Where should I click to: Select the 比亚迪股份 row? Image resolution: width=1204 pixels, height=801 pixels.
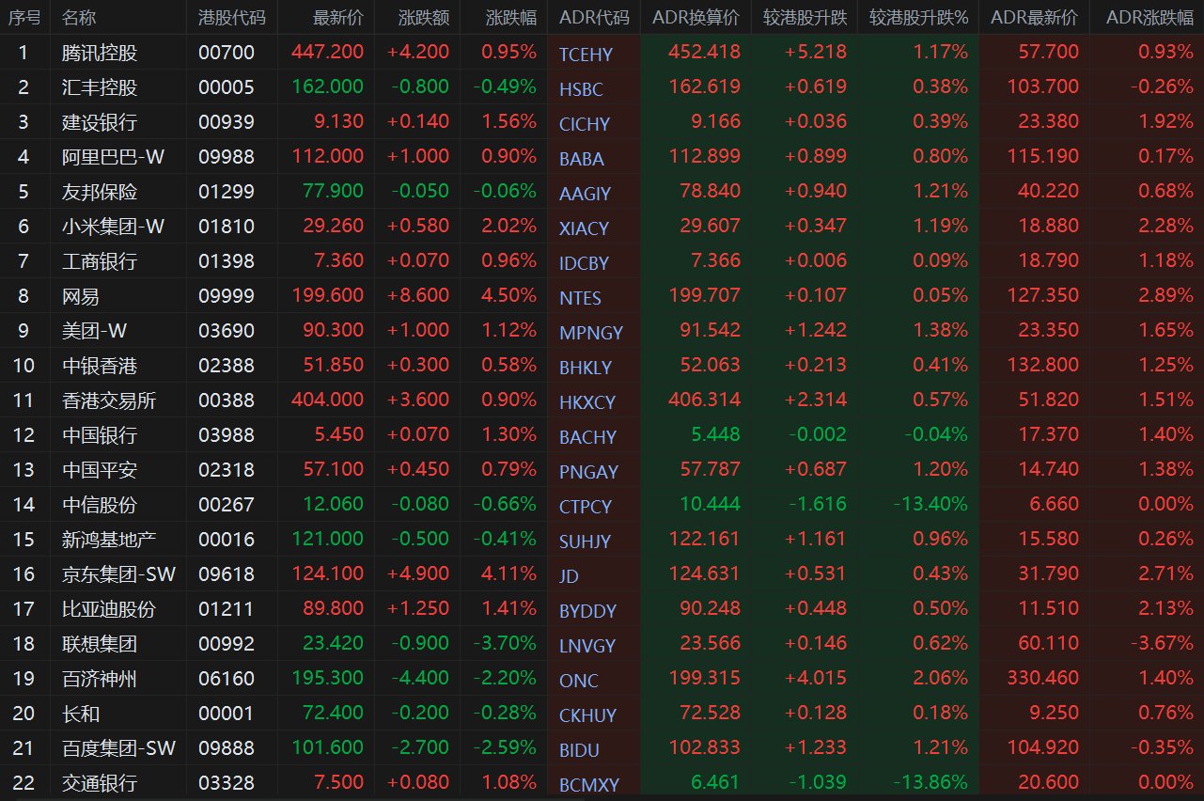(602, 608)
